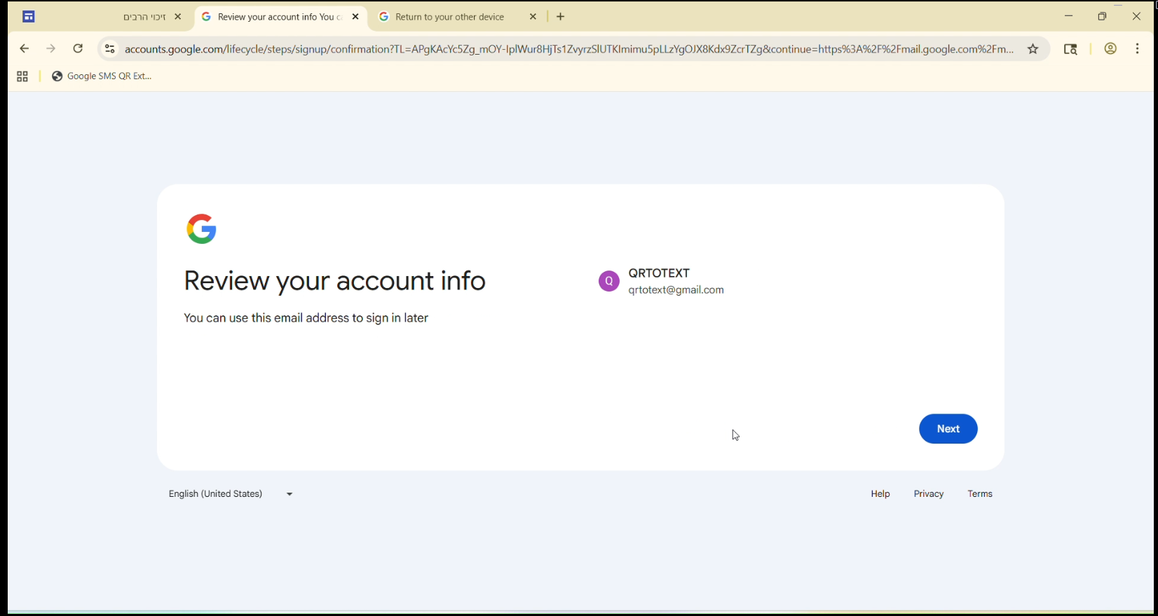Switch to the 'Return to your other device' tab
This screenshot has width=1158, height=616.
(449, 17)
